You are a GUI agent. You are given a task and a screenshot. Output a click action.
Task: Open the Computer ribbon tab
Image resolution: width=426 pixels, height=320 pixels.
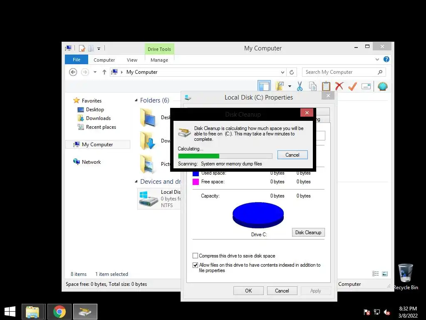104,60
